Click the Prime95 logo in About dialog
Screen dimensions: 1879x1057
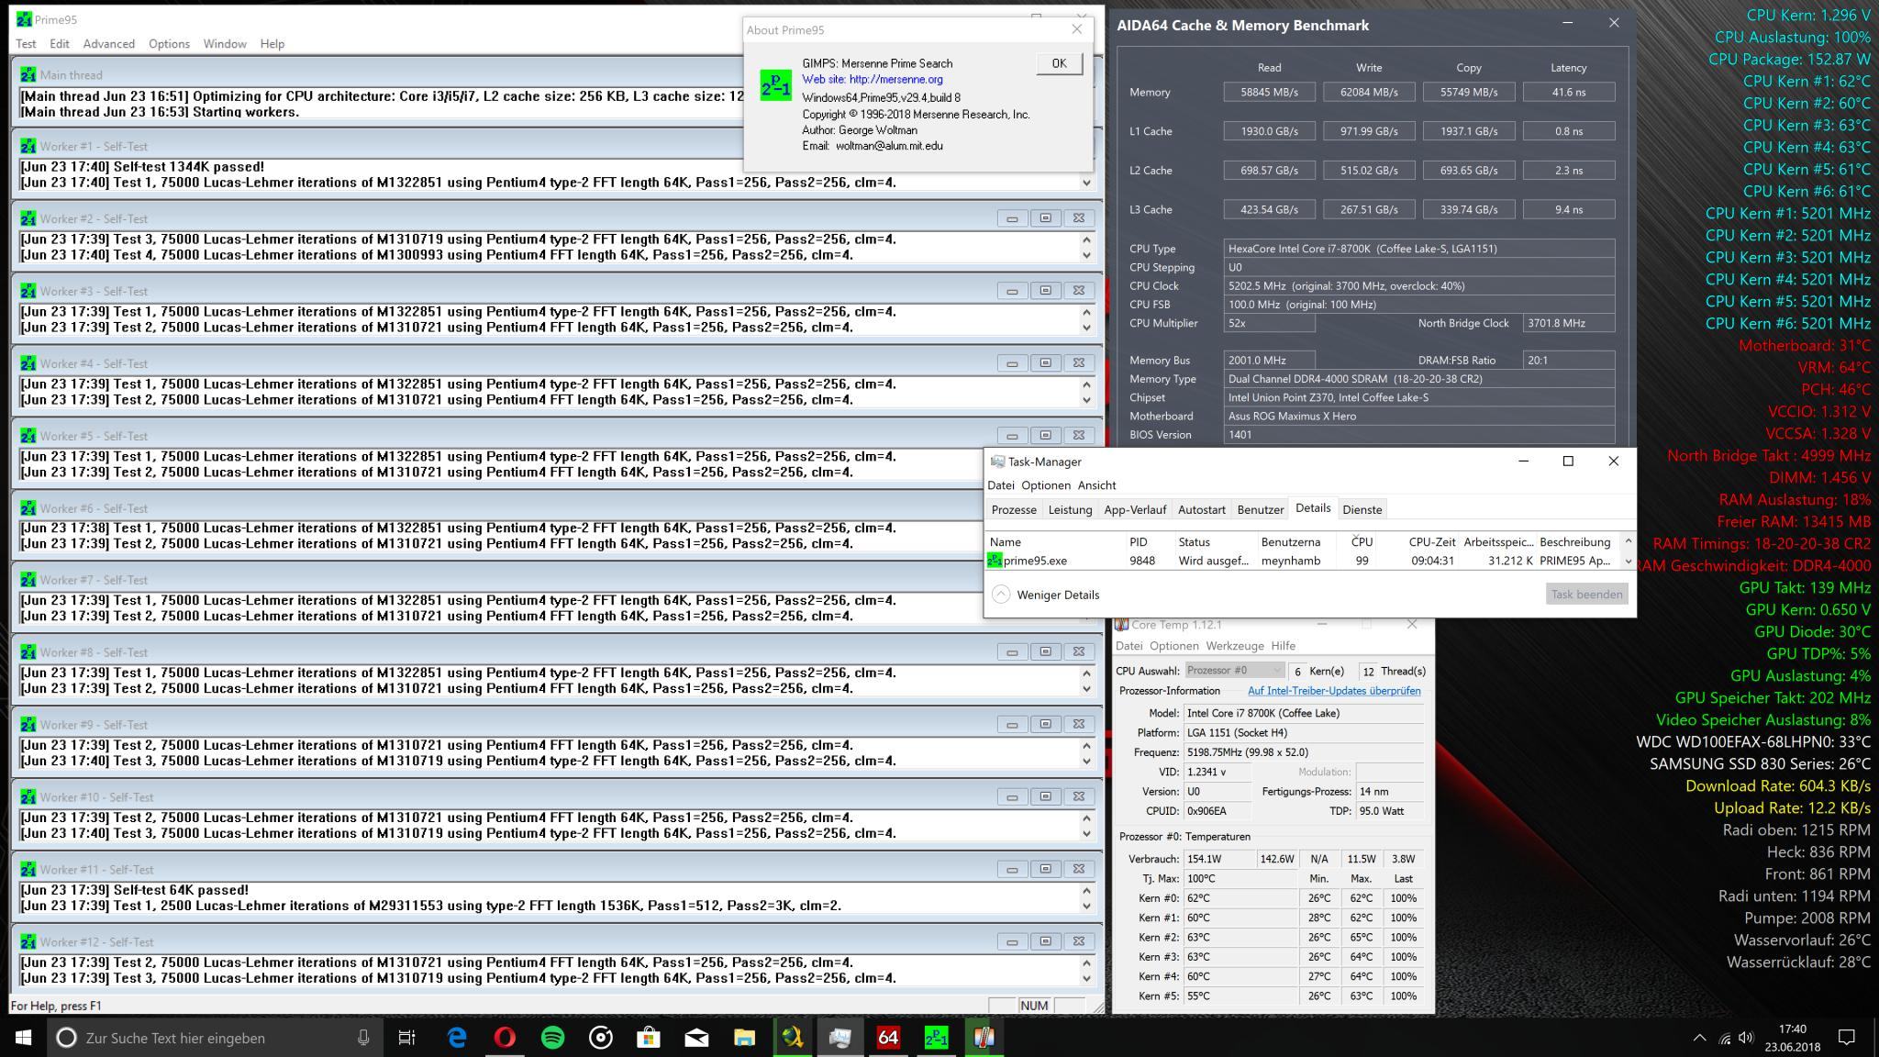click(x=776, y=86)
